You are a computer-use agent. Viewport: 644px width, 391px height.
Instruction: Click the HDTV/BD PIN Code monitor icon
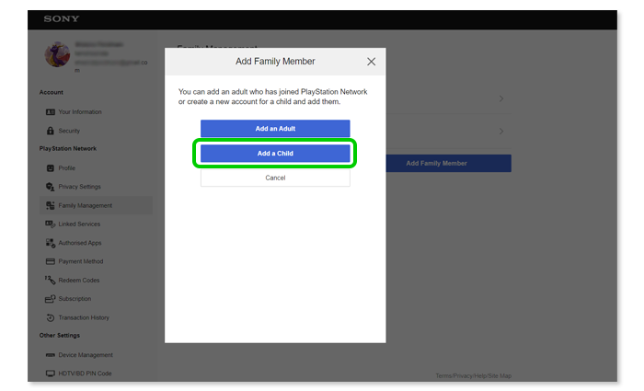(x=50, y=374)
